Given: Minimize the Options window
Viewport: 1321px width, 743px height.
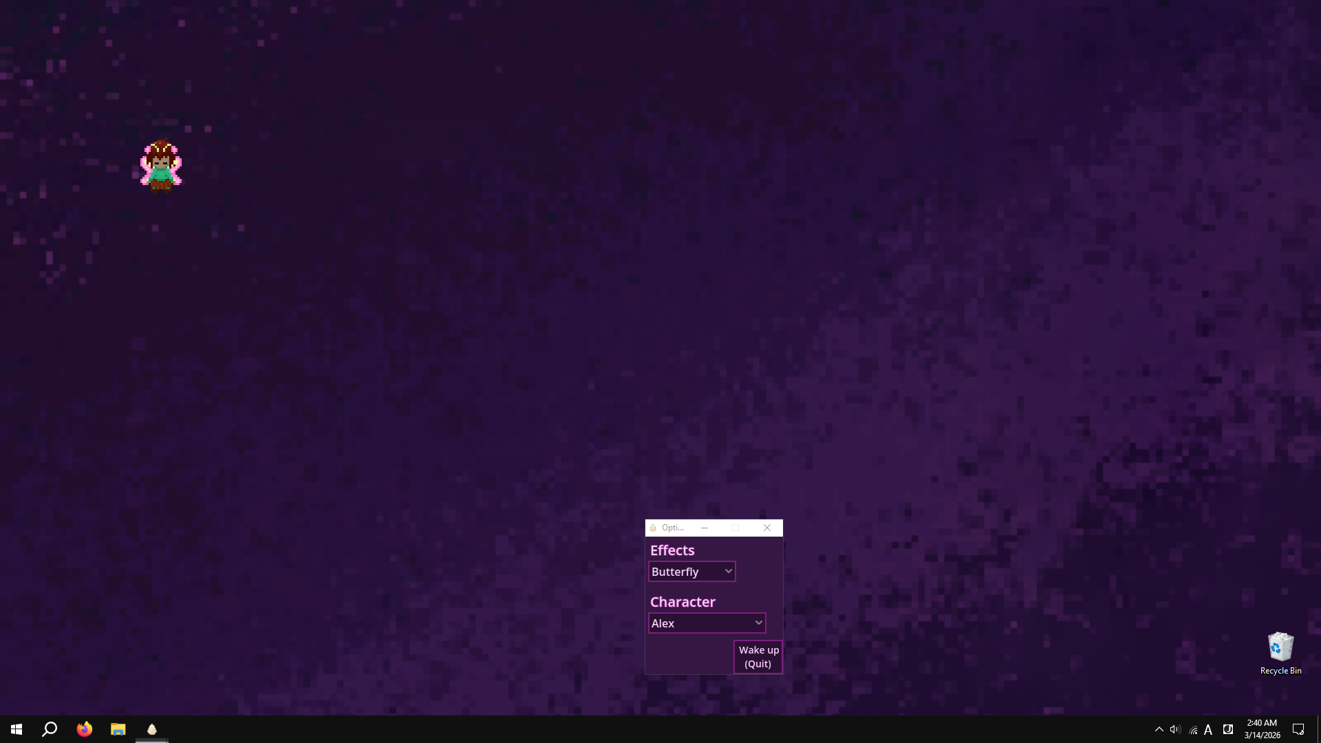Looking at the screenshot, I should coord(705,528).
